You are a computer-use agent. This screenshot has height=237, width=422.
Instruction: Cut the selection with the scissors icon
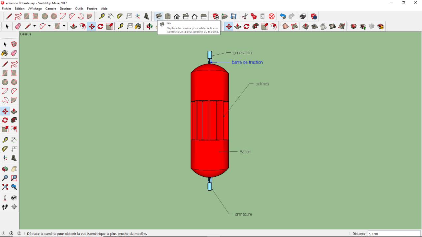pyautogui.click(x=245, y=16)
